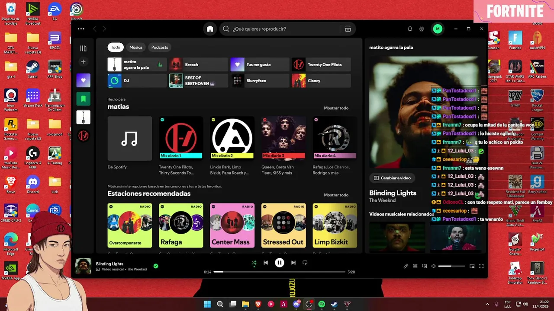Open the Rafaga radio station
The width and height of the screenshot is (554, 311).
click(181, 225)
